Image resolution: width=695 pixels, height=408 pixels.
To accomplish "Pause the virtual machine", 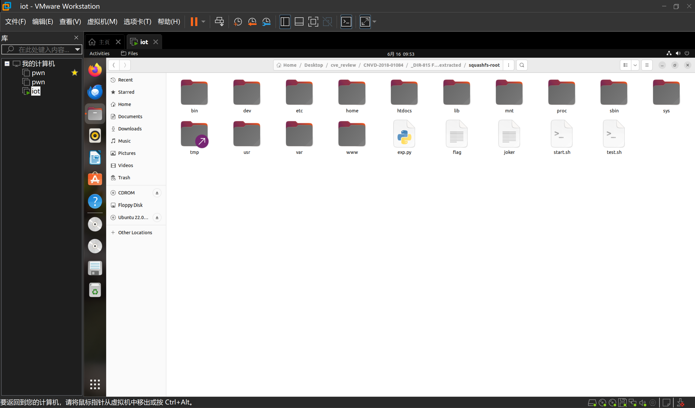I will tap(194, 21).
